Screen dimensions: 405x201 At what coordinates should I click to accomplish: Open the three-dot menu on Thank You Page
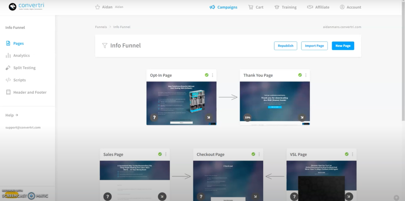(x=306, y=75)
